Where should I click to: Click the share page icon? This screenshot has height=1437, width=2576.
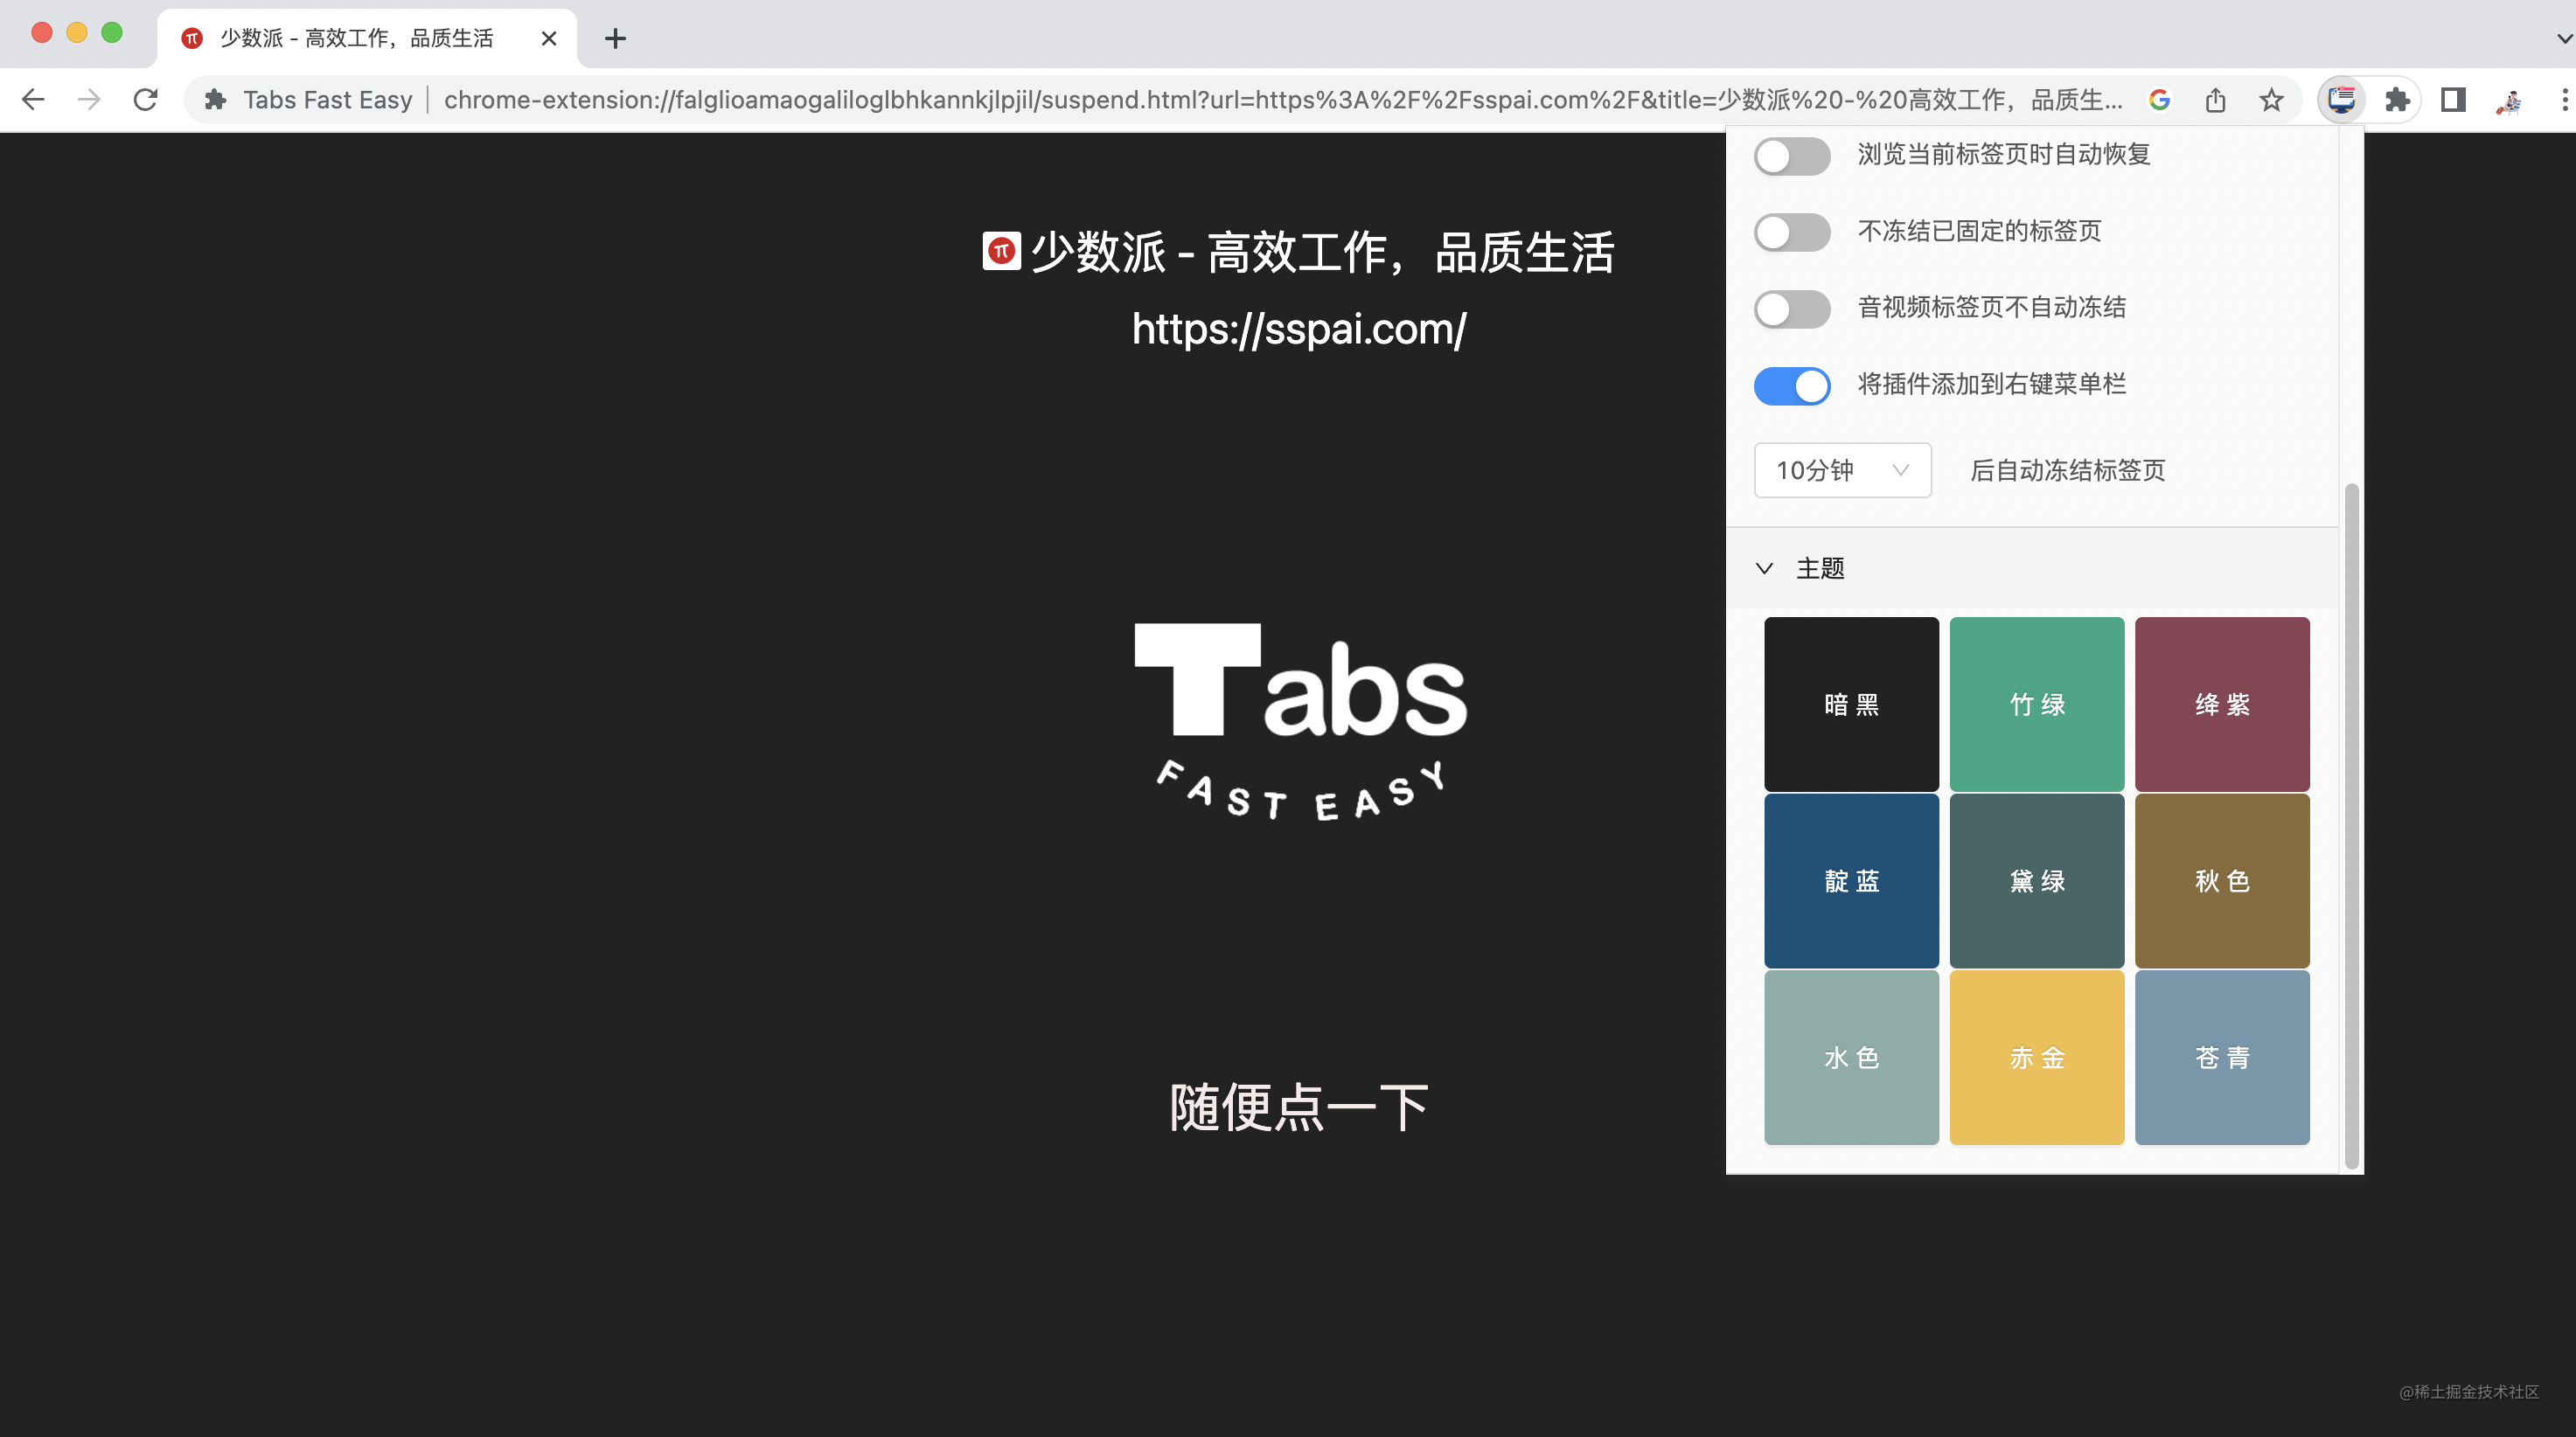pyautogui.click(x=2215, y=99)
